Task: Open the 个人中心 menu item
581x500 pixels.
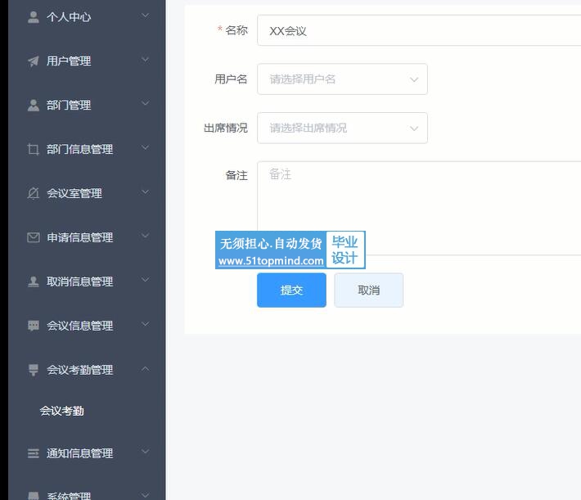Action: coord(87,16)
